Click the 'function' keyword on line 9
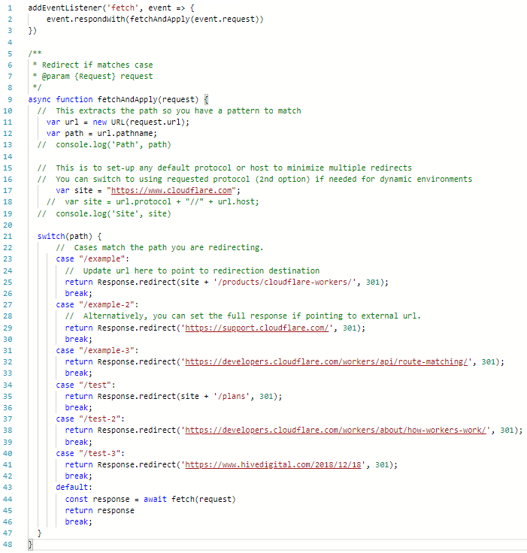 coord(74,99)
